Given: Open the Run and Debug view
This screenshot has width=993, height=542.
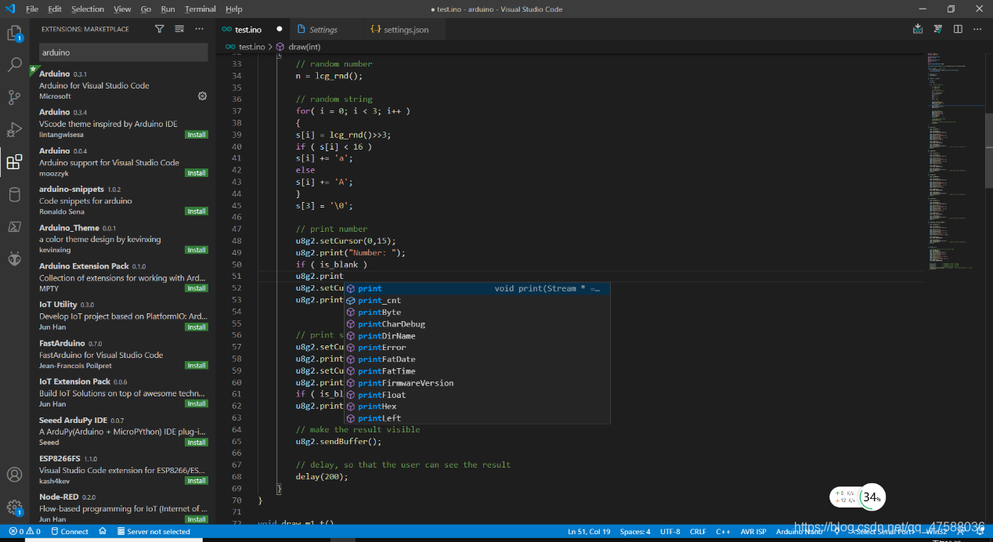Looking at the screenshot, I should pyautogui.click(x=14, y=129).
